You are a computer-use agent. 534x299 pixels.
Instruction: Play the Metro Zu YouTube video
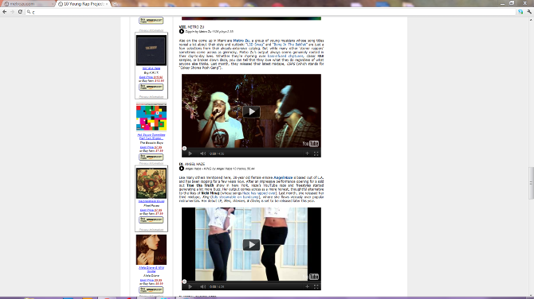coord(251,111)
